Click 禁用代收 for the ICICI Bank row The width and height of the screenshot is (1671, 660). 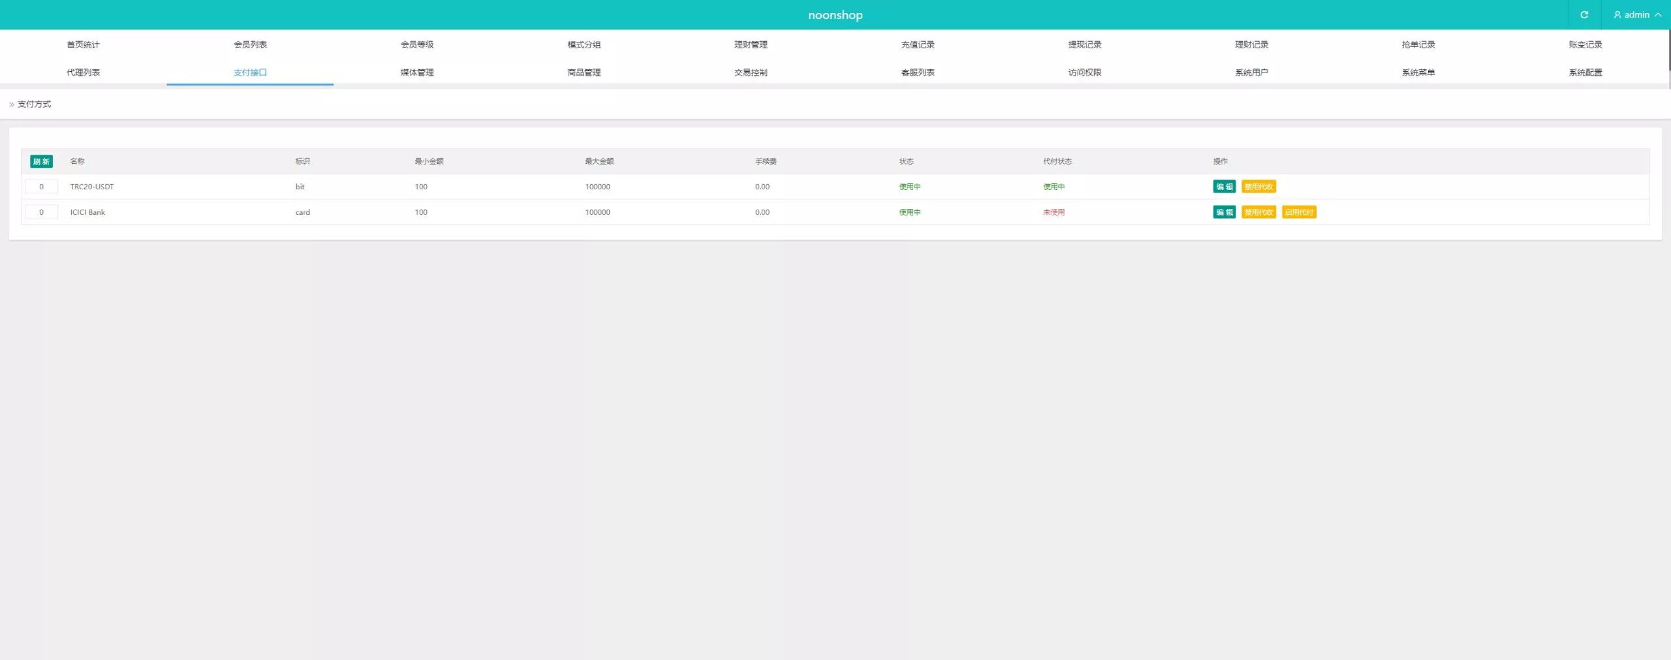tap(1258, 212)
